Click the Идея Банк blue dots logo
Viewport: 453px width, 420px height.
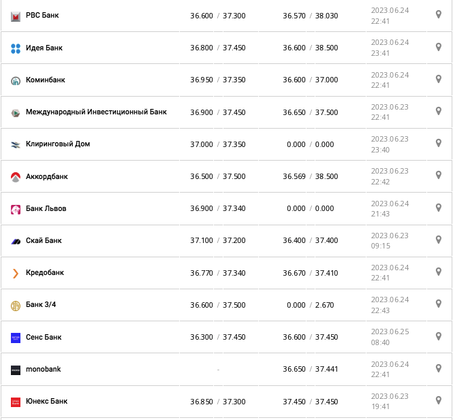tap(16, 48)
